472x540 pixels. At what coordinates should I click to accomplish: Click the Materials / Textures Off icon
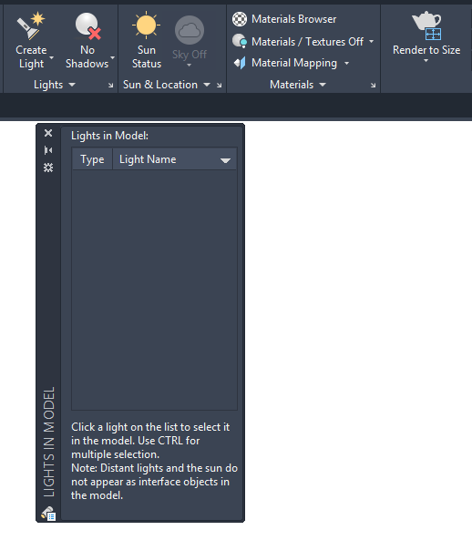(240, 41)
